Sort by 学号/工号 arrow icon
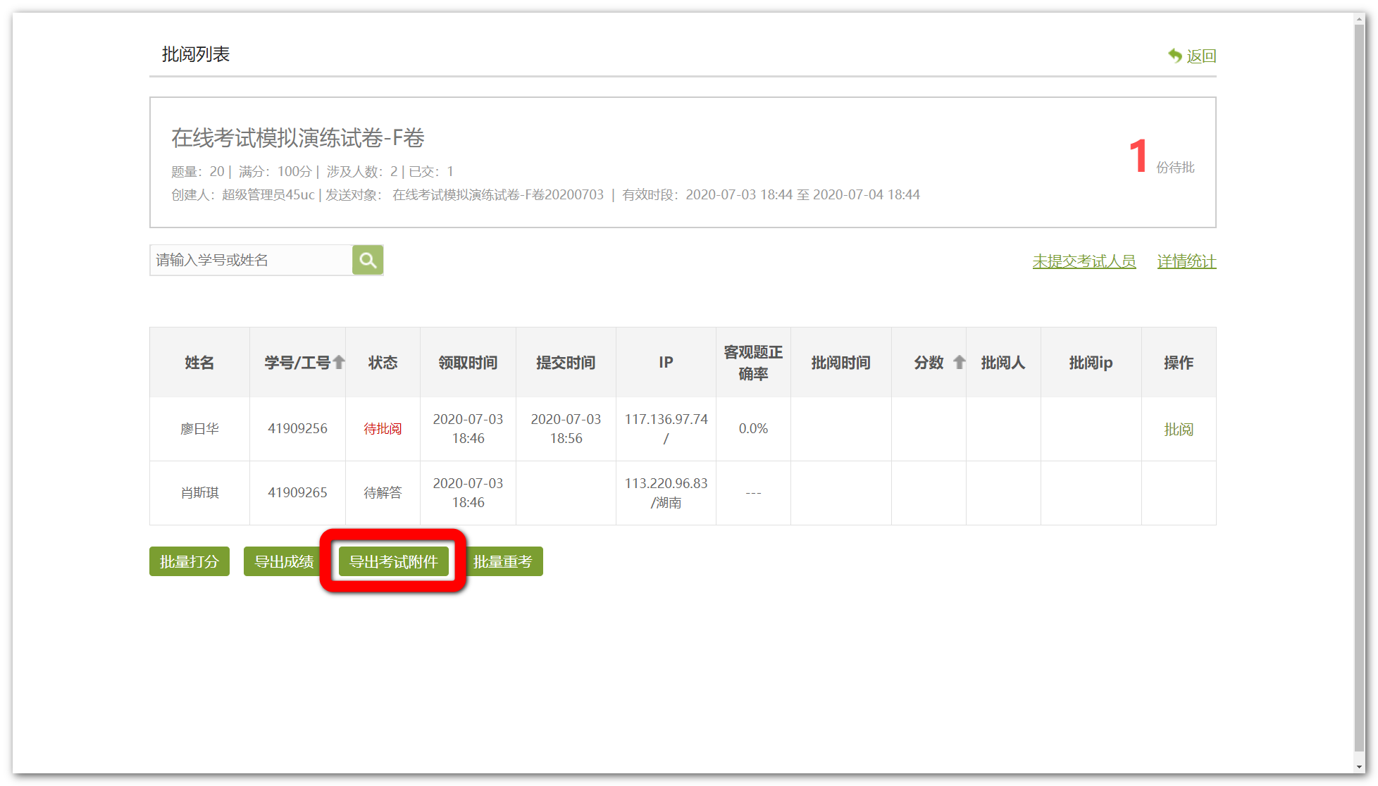1378x786 pixels. 339,362
